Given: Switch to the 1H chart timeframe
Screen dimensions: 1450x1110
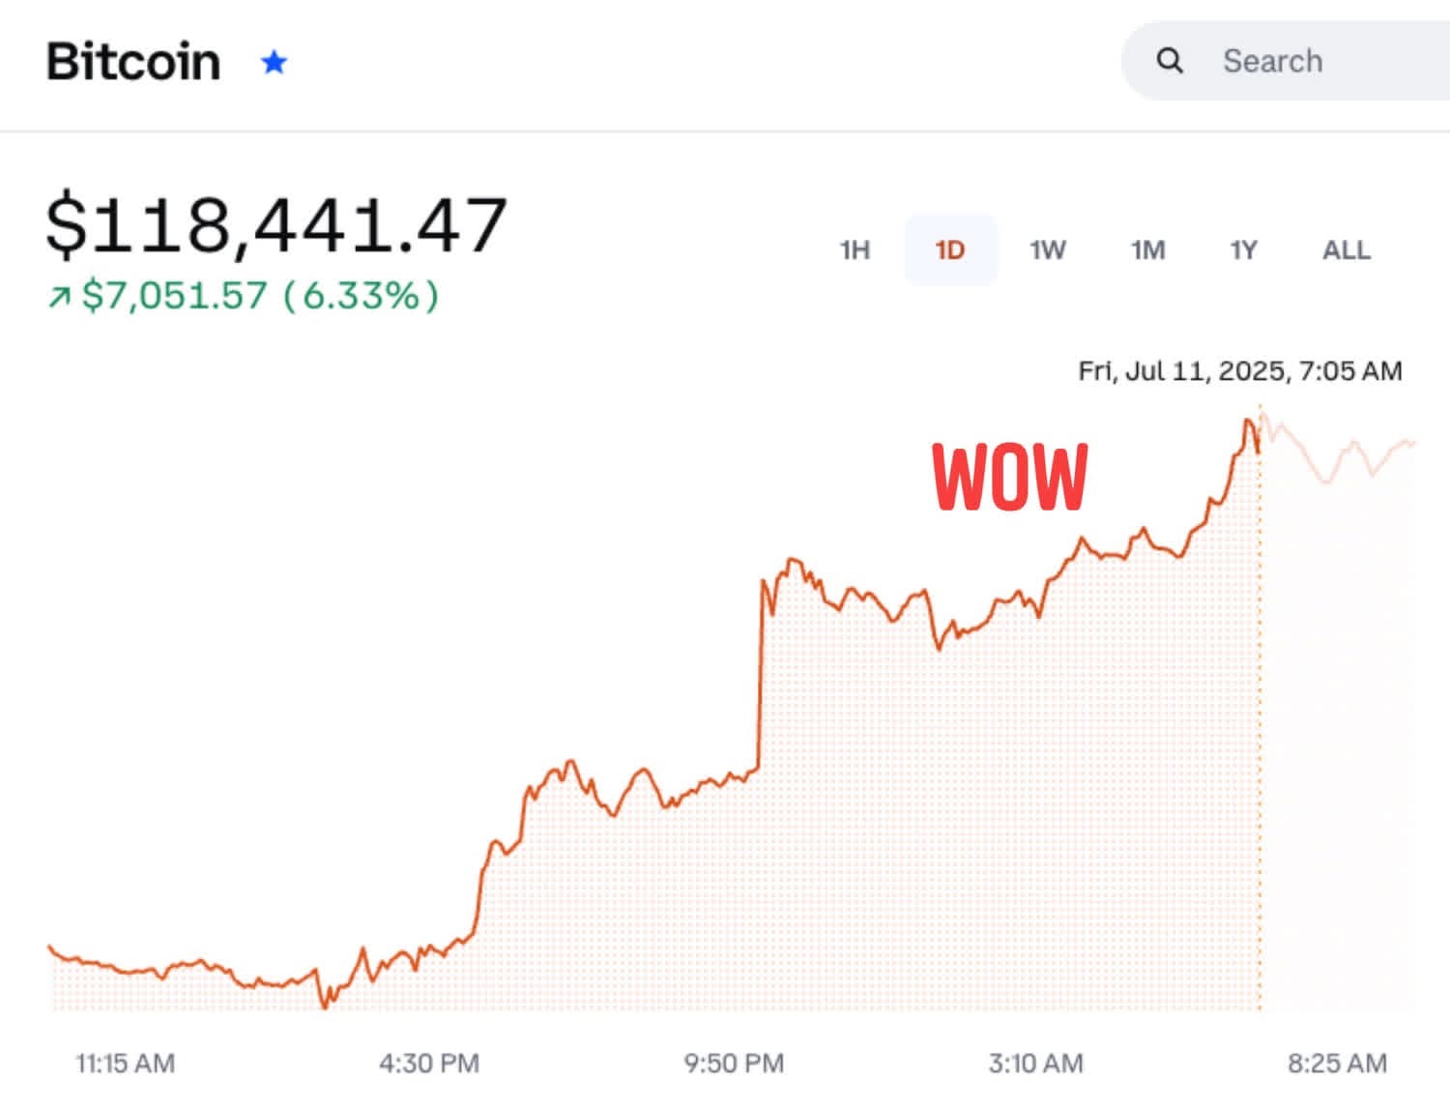Looking at the screenshot, I should [x=855, y=250].
